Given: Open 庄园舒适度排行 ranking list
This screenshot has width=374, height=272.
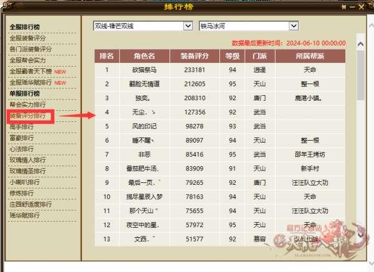Looking at the screenshot, I should coord(31,204).
